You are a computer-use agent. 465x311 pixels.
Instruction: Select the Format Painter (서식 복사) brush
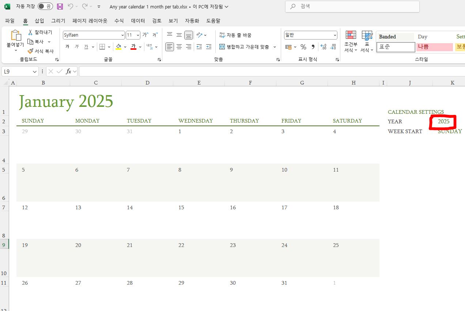tap(41, 51)
